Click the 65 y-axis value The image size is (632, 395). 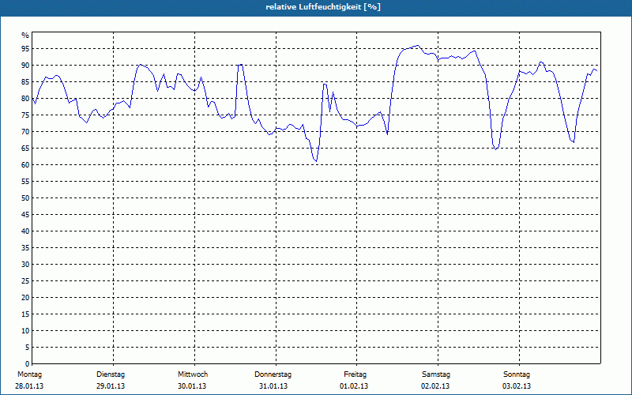(x=25, y=149)
